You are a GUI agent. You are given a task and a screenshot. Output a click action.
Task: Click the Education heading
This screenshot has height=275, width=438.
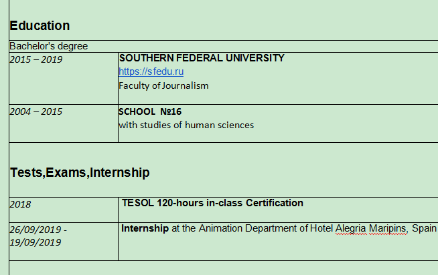[x=40, y=26]
